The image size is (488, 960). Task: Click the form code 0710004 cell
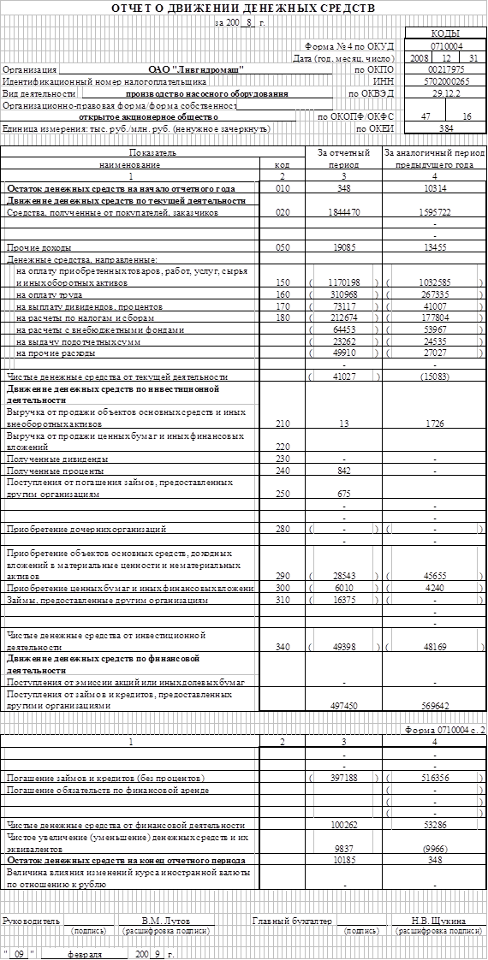[x=446, y=46]
